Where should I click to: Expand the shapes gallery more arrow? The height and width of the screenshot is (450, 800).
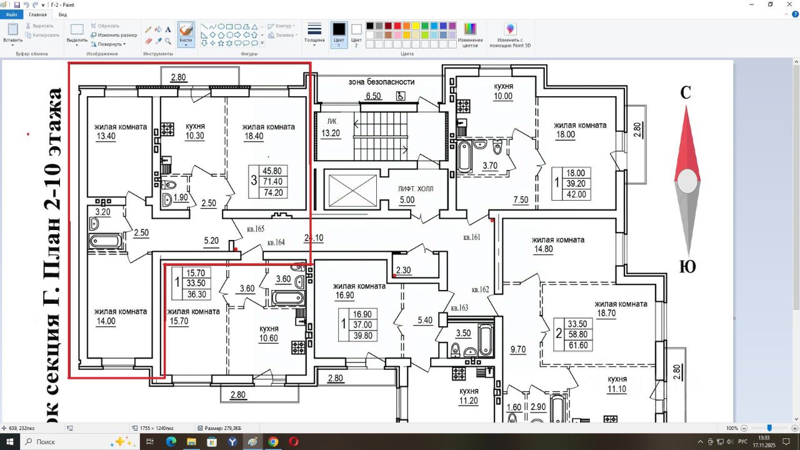pos(262,43)
